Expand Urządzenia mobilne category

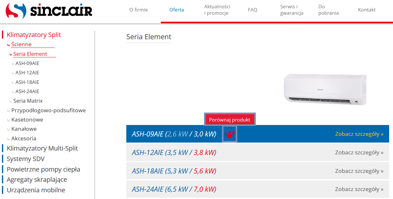(x=36, y=190)
